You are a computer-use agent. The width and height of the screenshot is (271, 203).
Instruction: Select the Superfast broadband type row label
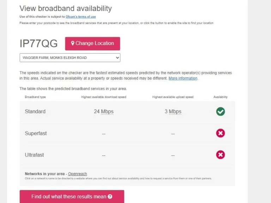coord(36,133)
